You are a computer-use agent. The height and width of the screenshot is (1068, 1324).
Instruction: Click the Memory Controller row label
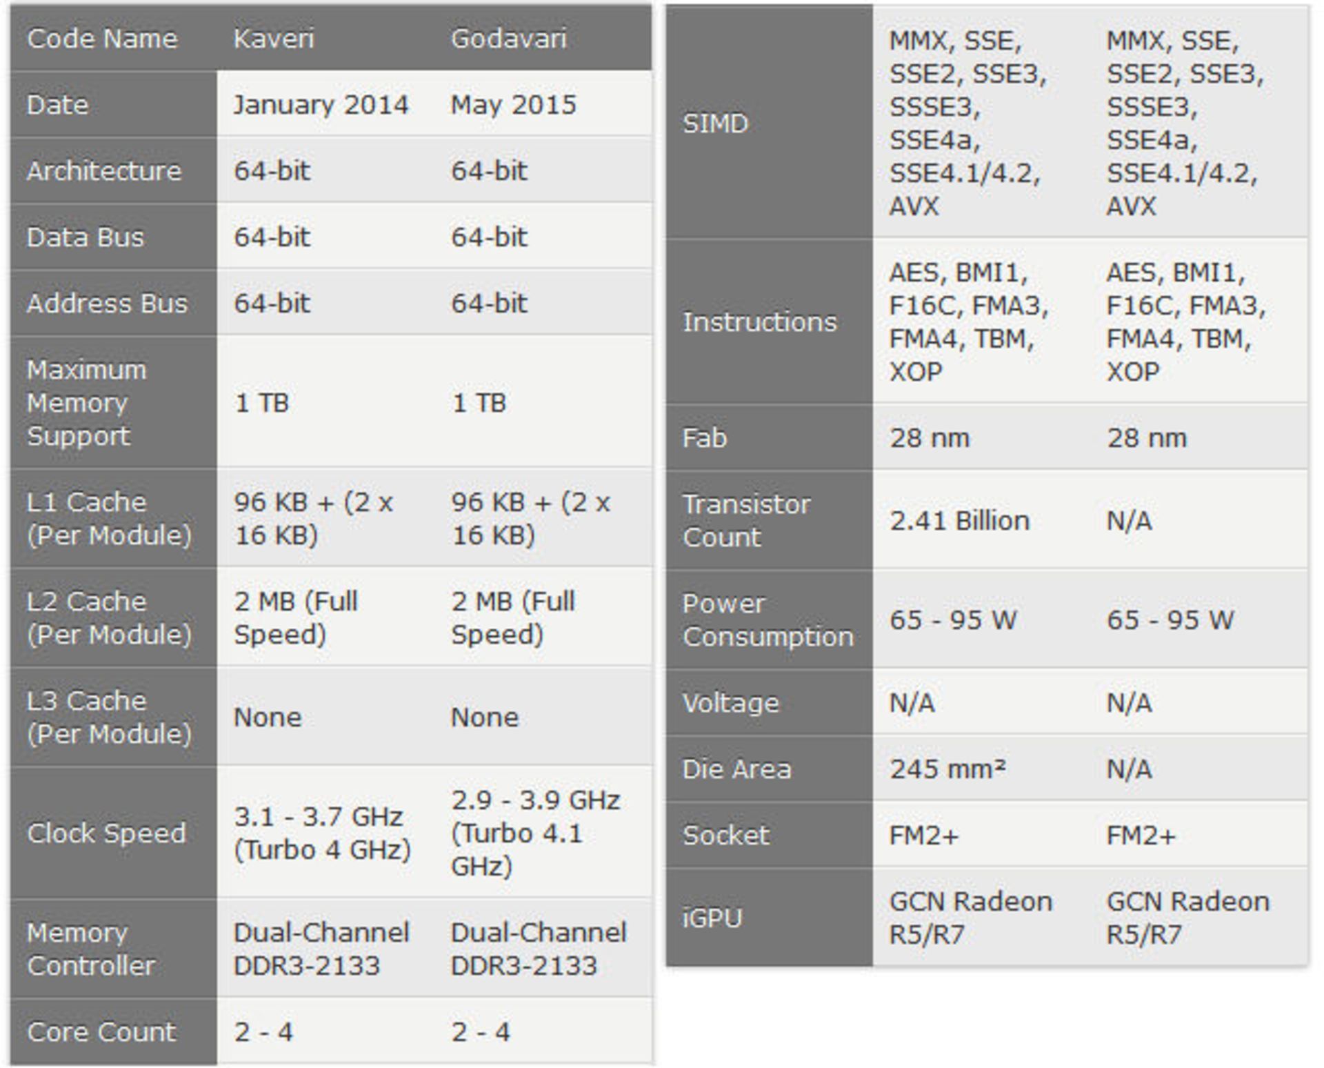tap(114, 949)
